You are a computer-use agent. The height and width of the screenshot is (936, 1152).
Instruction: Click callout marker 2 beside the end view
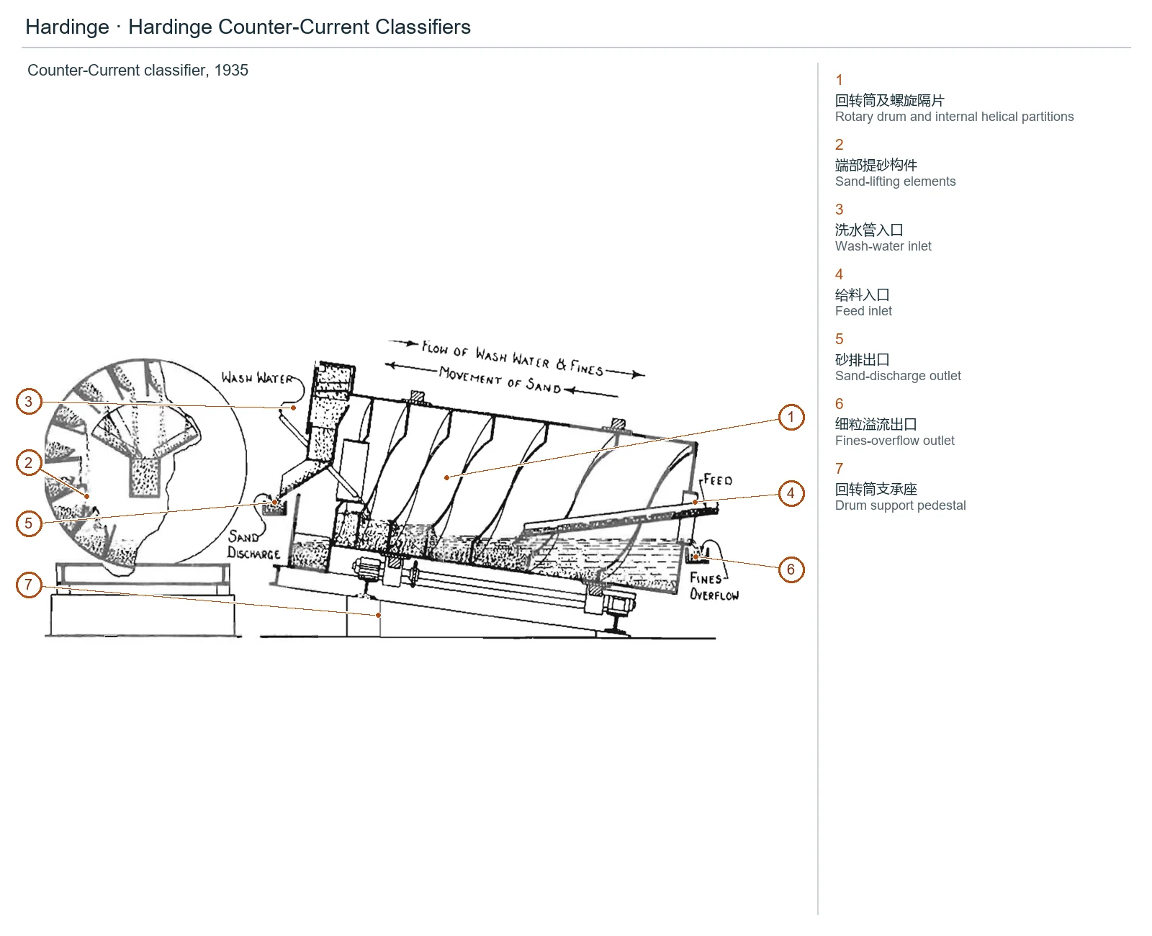click(29, 462)
